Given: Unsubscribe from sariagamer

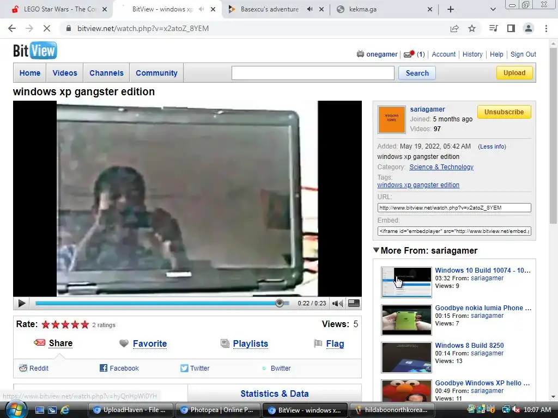Looking at the screenshot, I should (504, 112).
